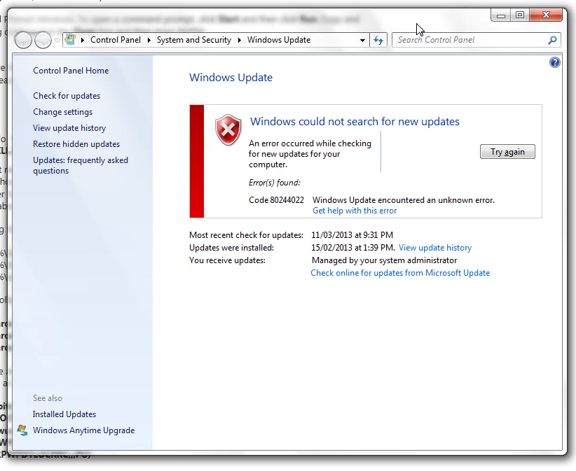Click the Try again button
The height and width of the screenshot is (471, 576).
point(507,151)
